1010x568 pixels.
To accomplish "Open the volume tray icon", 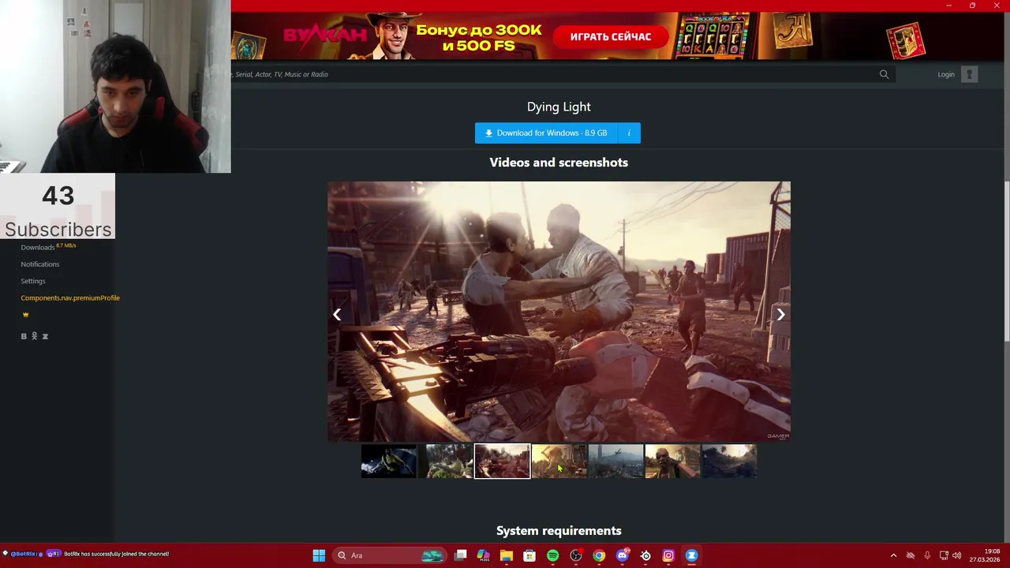I will (957, 555).
